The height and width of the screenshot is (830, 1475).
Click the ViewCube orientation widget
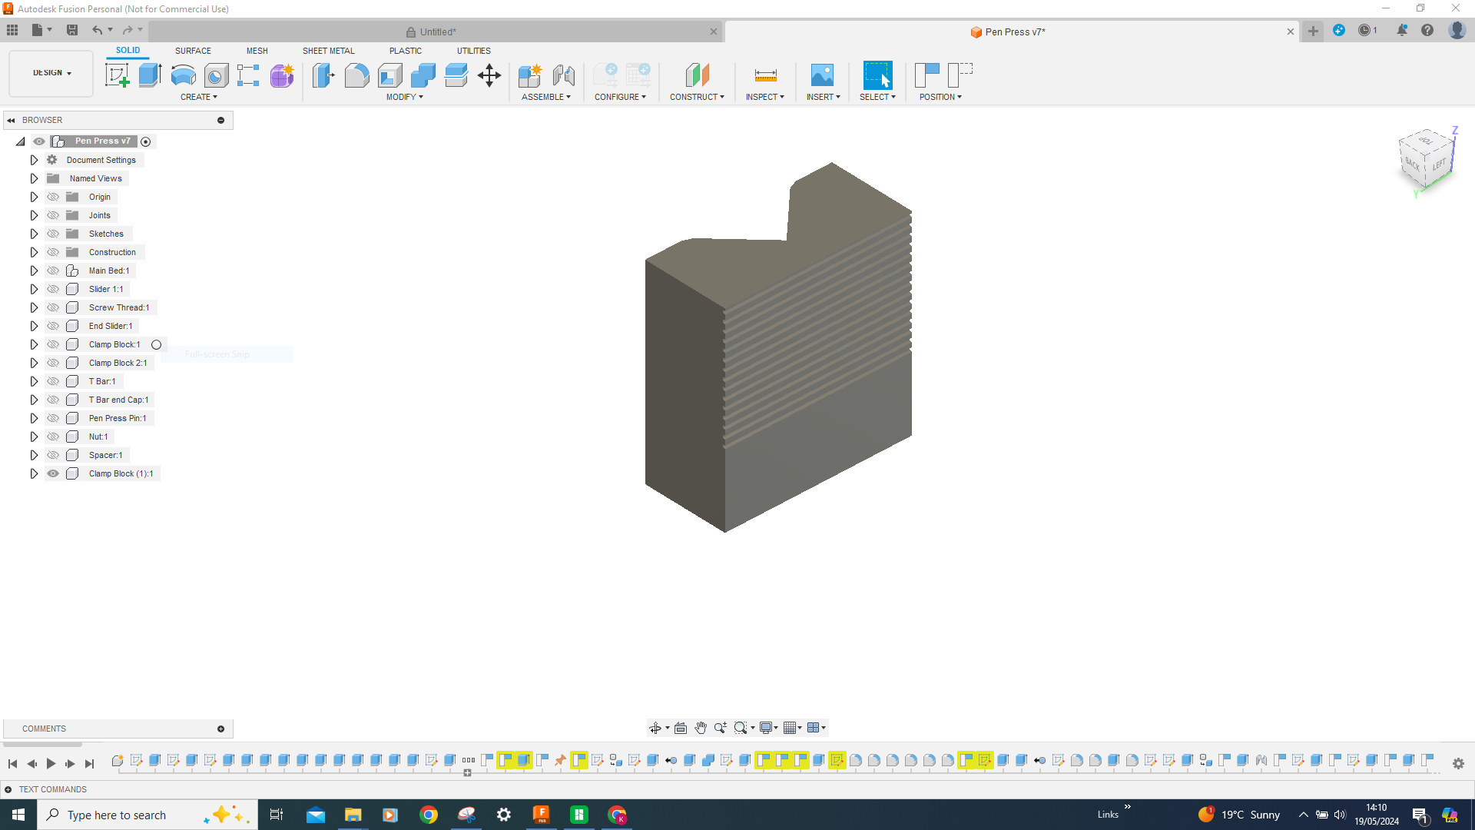pos(1426,158)
